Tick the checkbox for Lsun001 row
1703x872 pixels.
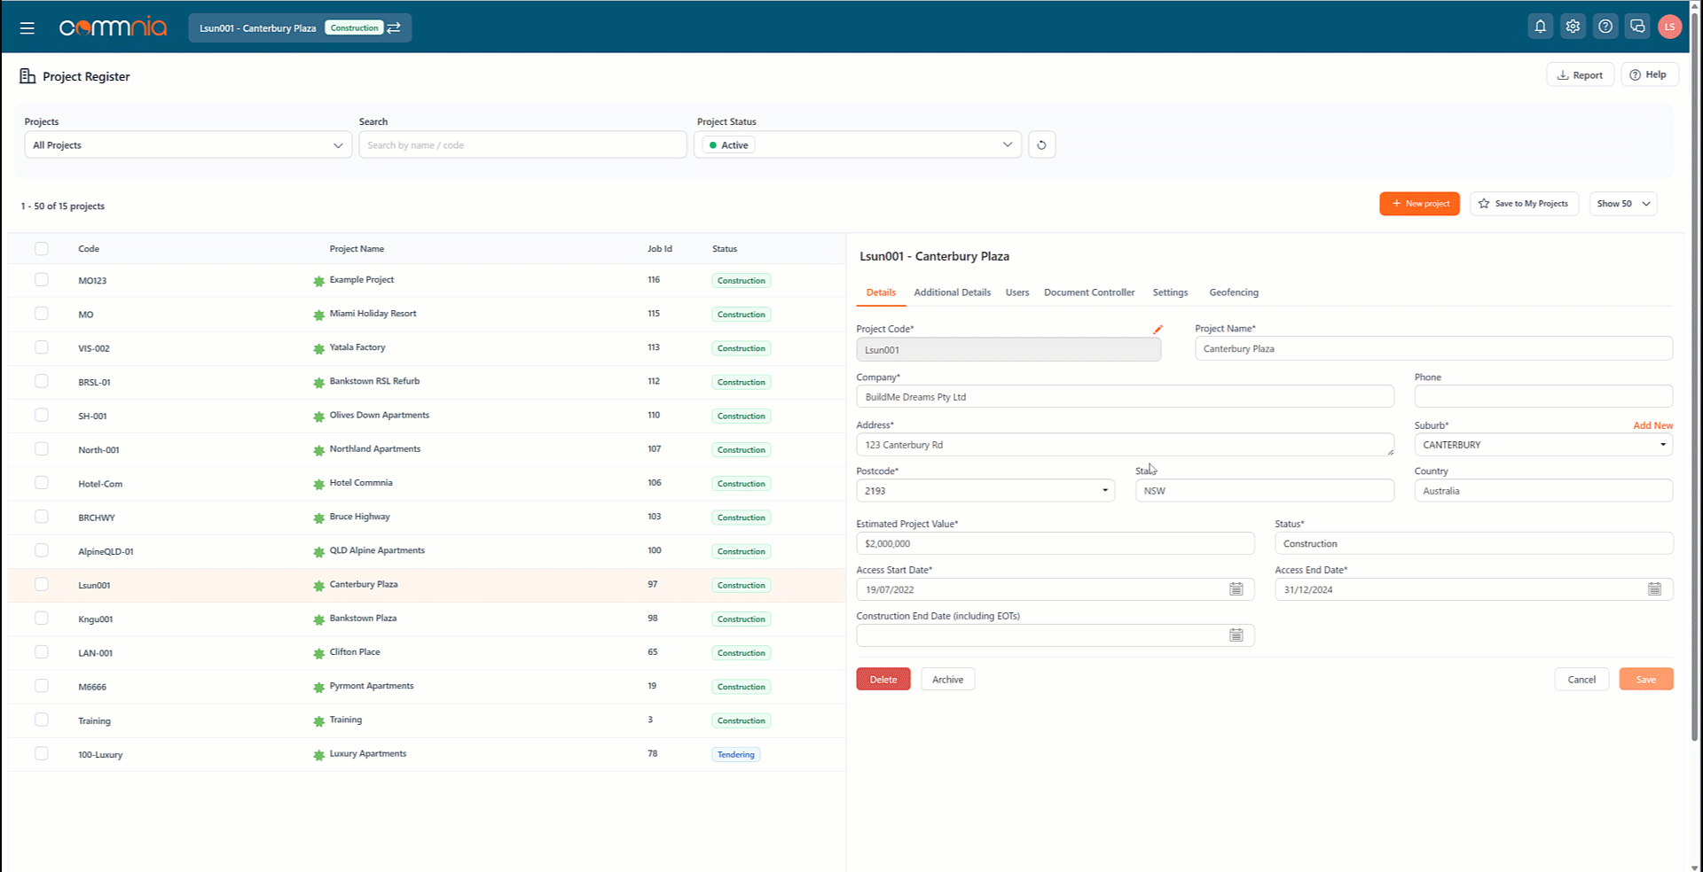tap(42, 584)
